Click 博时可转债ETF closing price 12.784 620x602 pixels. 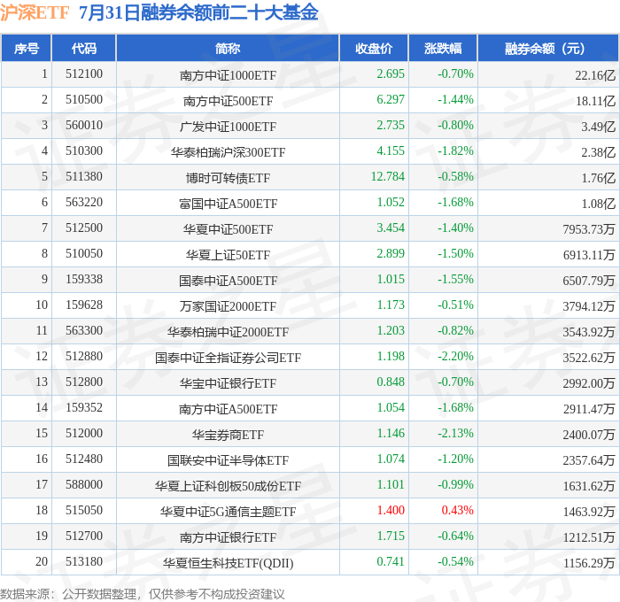[388, 176]
